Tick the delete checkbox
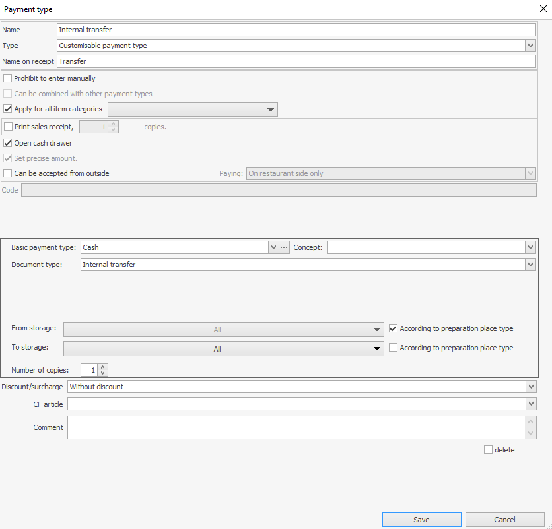The width and height of the screenshot is (552, 529). [488, 450]
